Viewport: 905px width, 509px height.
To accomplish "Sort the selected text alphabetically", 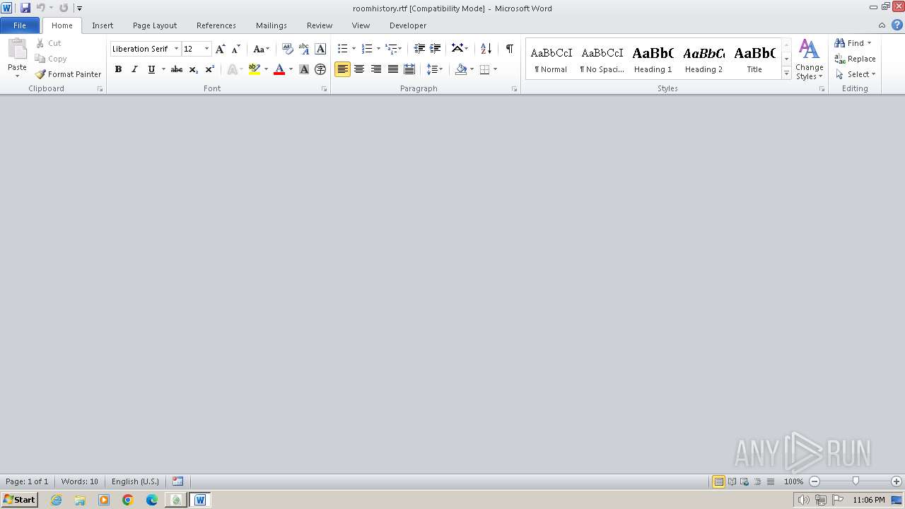I will point(486,49).
